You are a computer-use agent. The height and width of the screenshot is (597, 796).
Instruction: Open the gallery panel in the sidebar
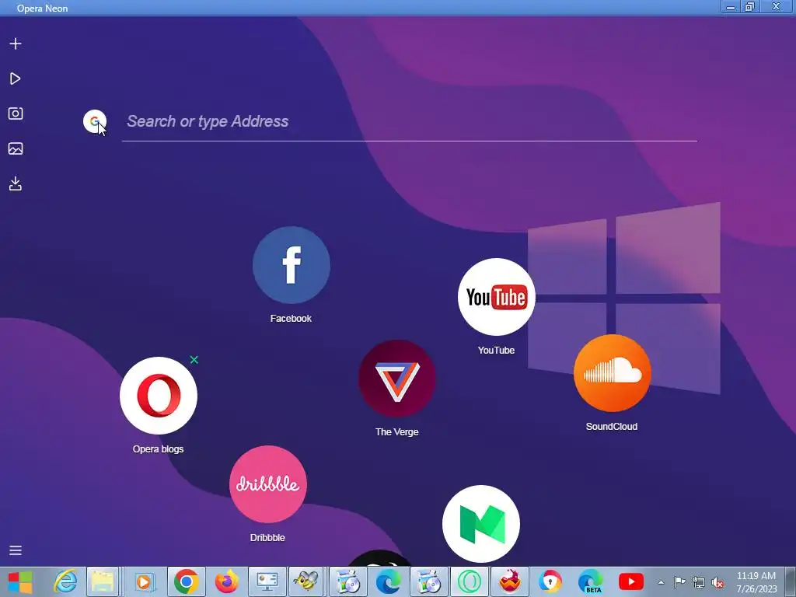coord(16,148)
